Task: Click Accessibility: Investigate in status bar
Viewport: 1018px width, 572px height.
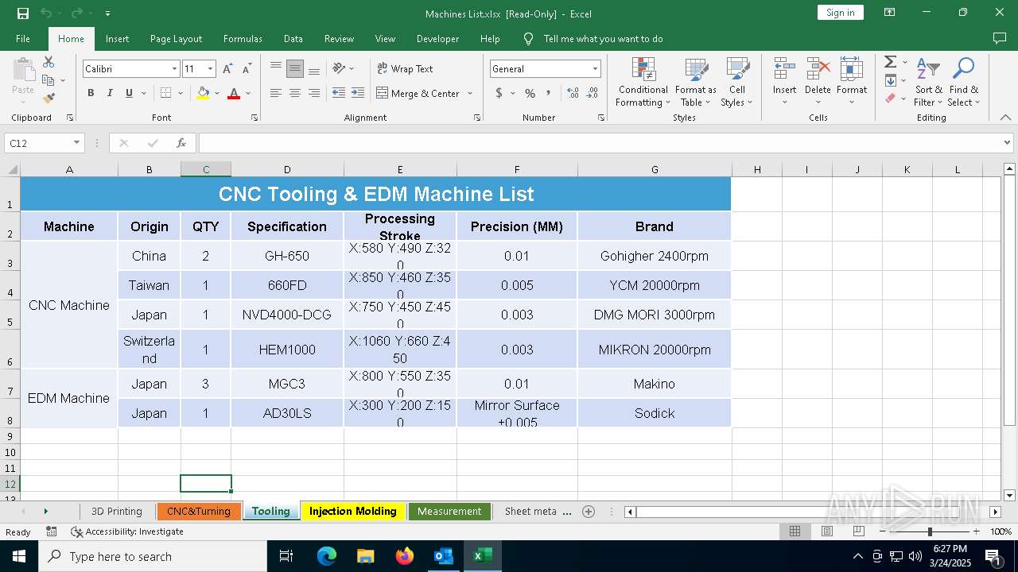Action: click(x=127, y=531)
